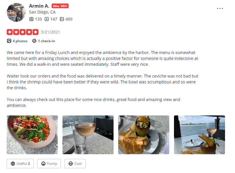Viewport: 235px width, 173px height.
Task: Mark the review as Funny
Action: pyautogui.click(x=49, y=164)
